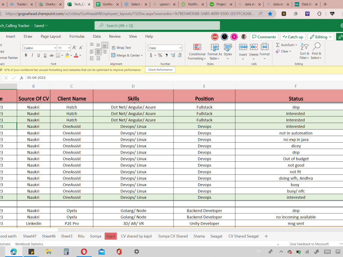This screenshot has height=257, width=343.
Task: Open the Review ribbon tab
Action: click(x=115, y=37)
